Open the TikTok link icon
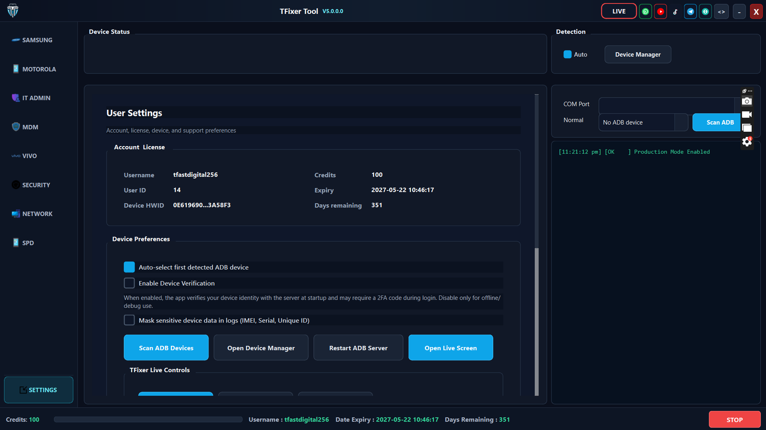The width and height of the screenshot is (766, 430). click(676, 11)
